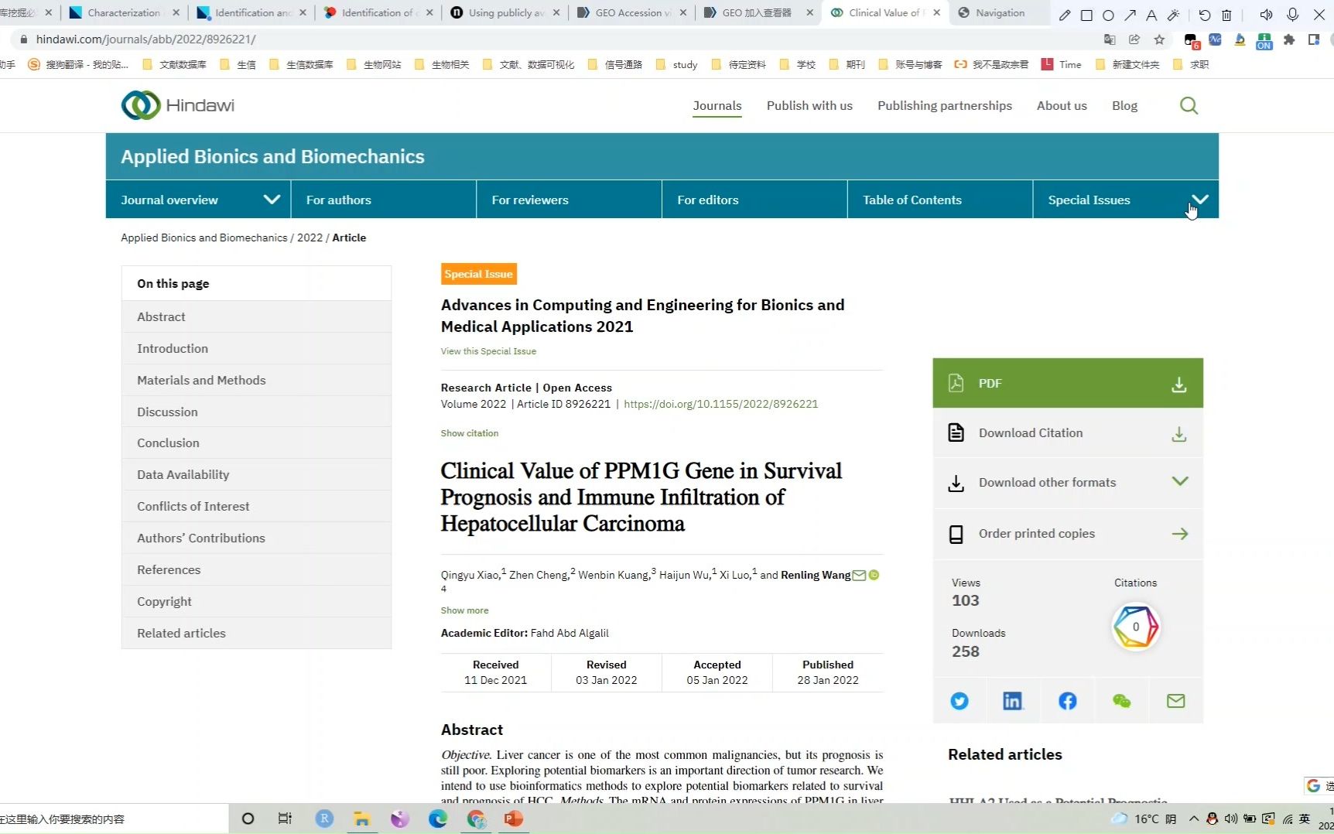The width and height of the screenshot is (1334, 834).
Task: Open the study bookmarks folder
Action: [677, 64]
